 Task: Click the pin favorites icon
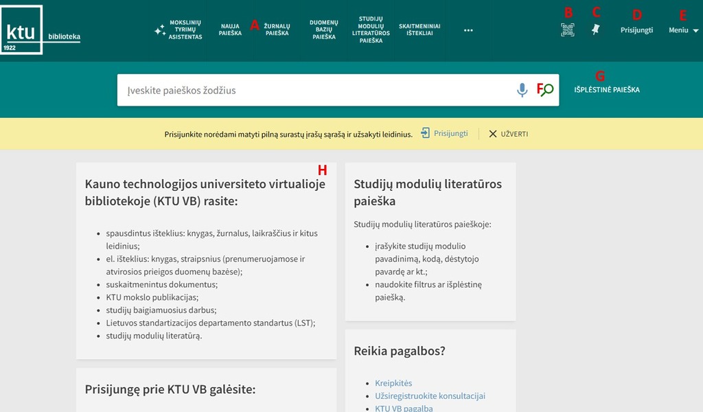tap(595, 30)
